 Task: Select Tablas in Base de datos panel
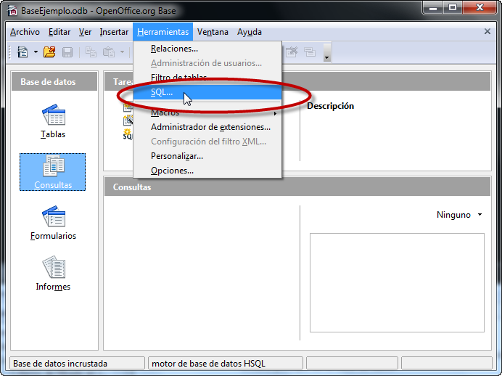coord(53,121)
